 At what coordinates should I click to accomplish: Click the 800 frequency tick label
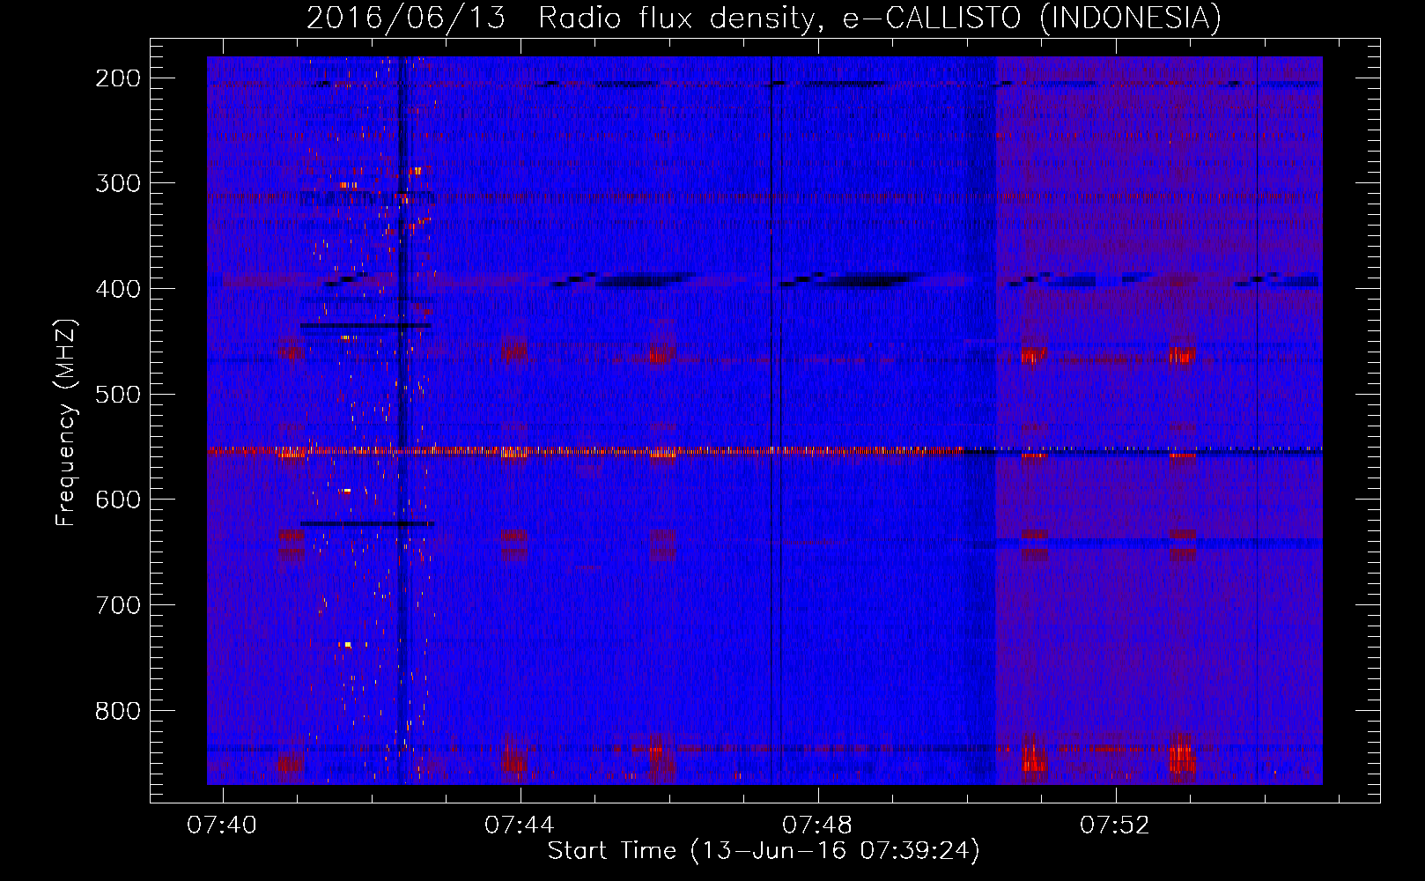coord(117,710)
